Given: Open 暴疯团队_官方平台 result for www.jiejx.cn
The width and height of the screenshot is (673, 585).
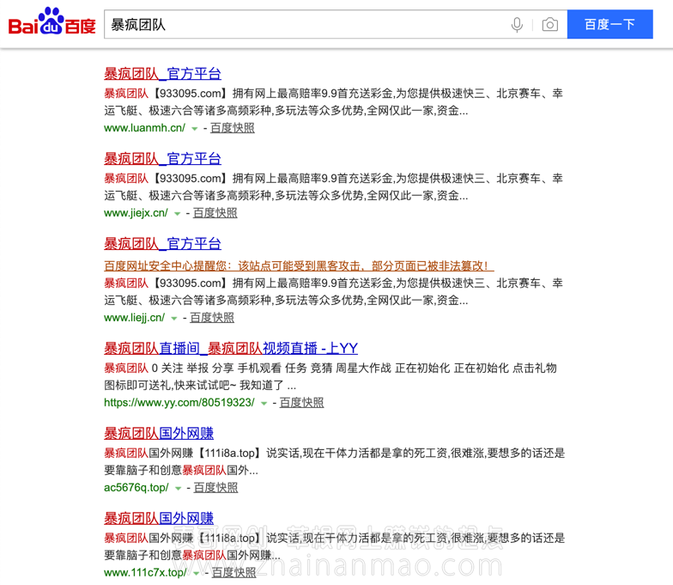Looking at the screenshot, I should click(163, 159).
